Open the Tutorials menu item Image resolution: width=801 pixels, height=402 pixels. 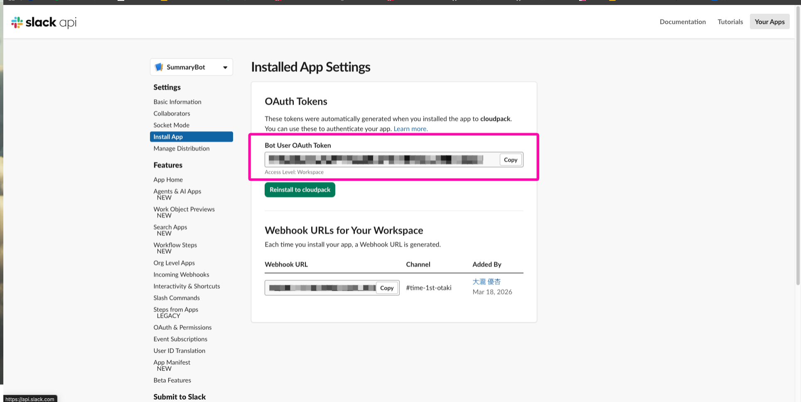click(x=730, y=22)
